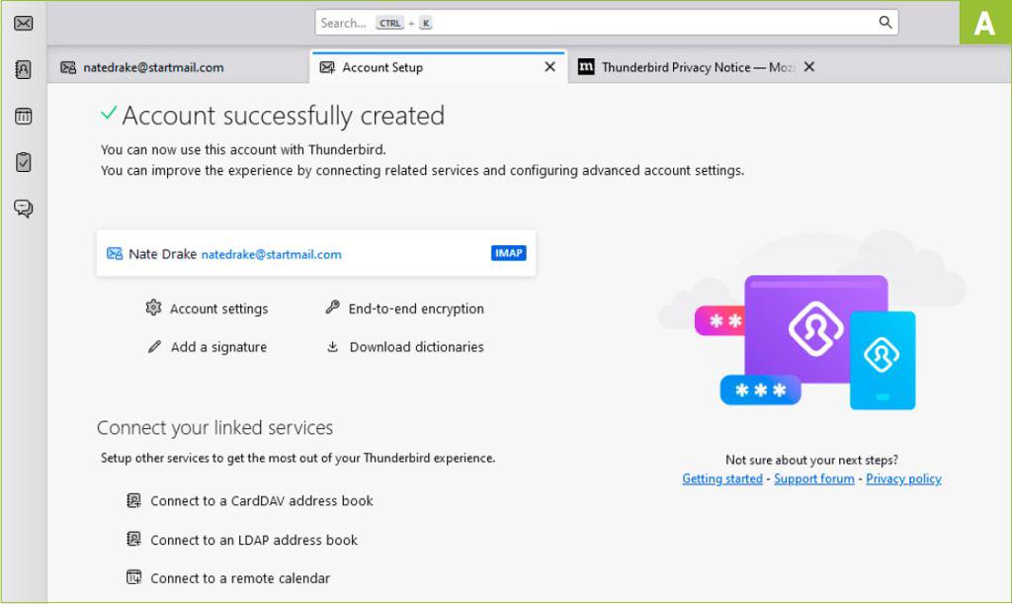Image resolution: width=1012 pixels, height=604 pixels.
Task: Click the search field at top
Action: [606, 24]
